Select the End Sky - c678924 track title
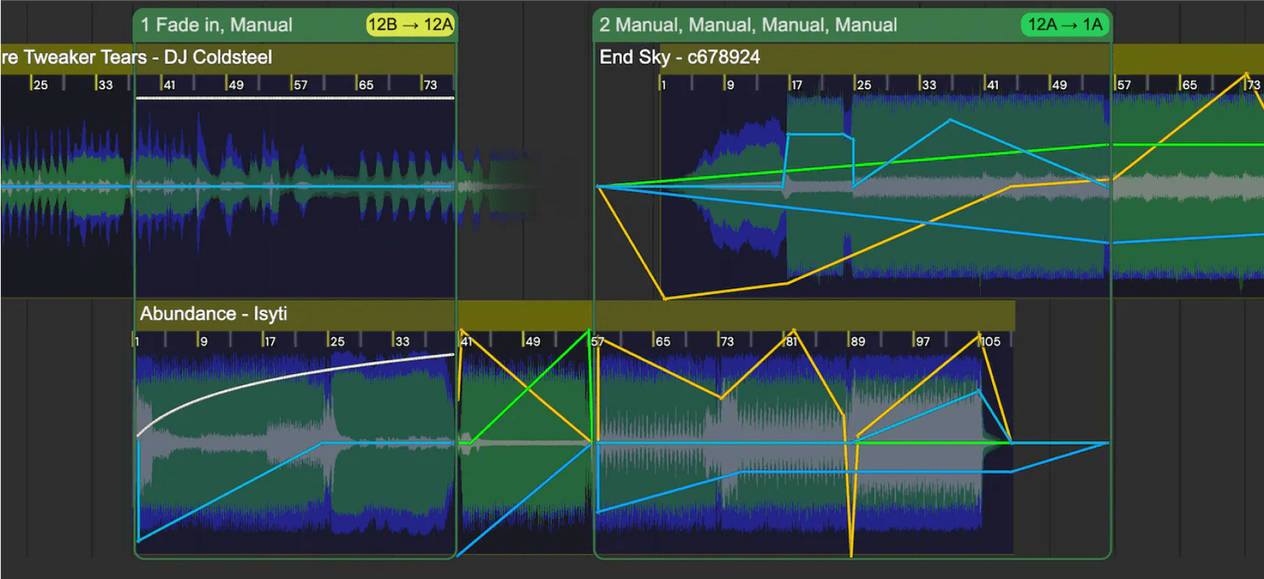This screenshot has height=579, width=1264. (679, 58)
